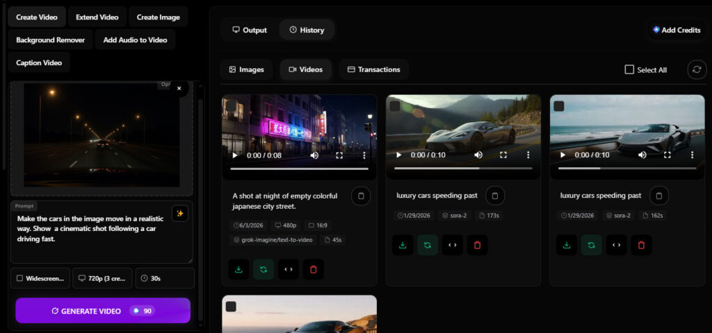Switch to the Output tab
Screen dimensions: 712x333
(250, 30)
